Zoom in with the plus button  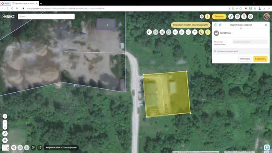[5, 122]
